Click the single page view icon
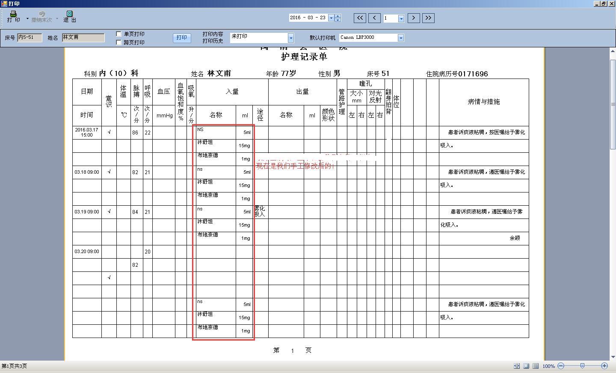This screenshot has height=373, width=616. coord(526,366)
